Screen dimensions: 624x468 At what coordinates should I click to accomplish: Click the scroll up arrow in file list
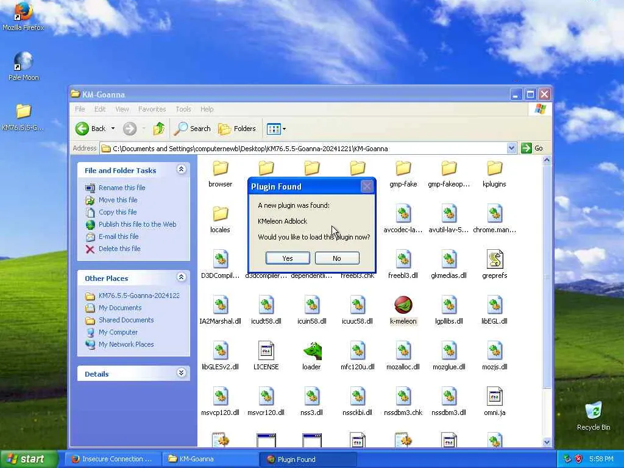[x=547, y=160]
